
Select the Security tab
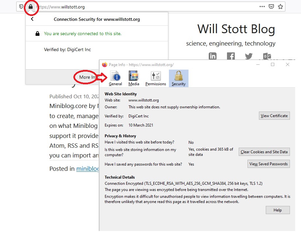[x=178, y=78]
